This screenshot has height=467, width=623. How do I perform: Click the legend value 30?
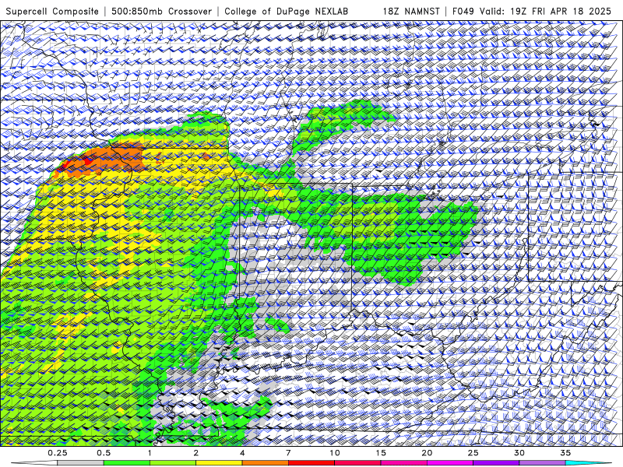coord(519,453)
